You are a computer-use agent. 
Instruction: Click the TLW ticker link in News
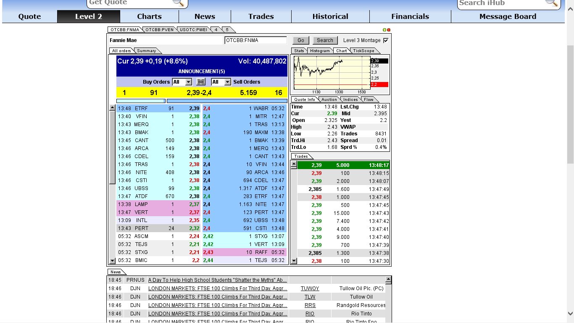[x=310, y=297]
